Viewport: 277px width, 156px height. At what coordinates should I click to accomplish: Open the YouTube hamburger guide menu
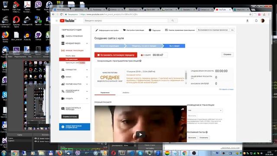point(57,21)
